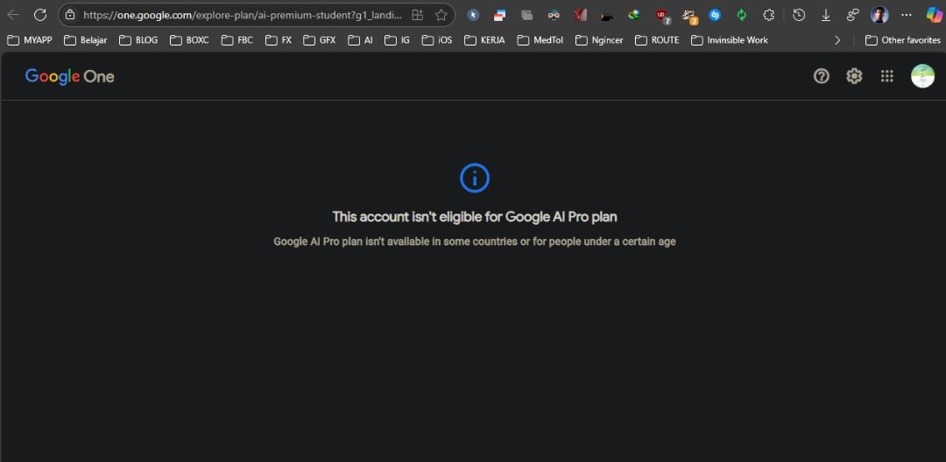Open the Other favorites folder

[x=902, y=39]
